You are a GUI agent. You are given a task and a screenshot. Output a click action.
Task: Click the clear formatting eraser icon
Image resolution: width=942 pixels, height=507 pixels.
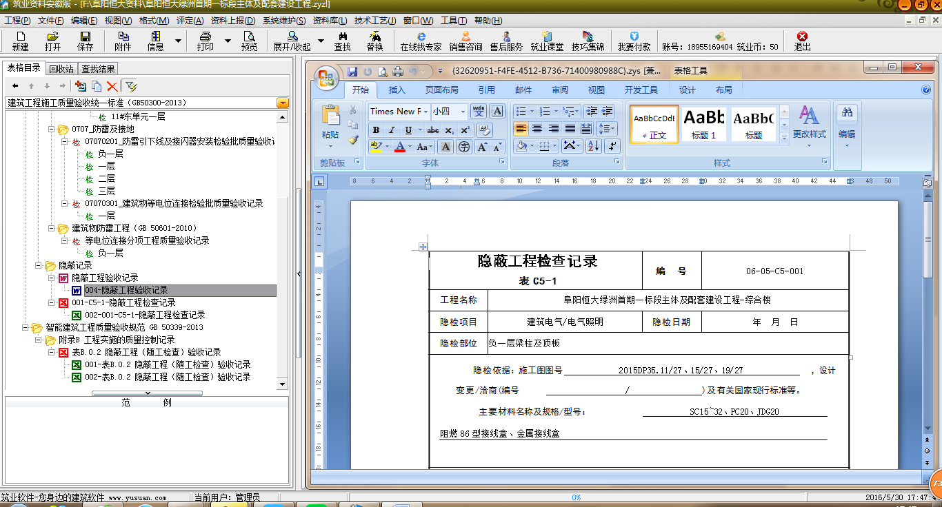coord(484,130)
